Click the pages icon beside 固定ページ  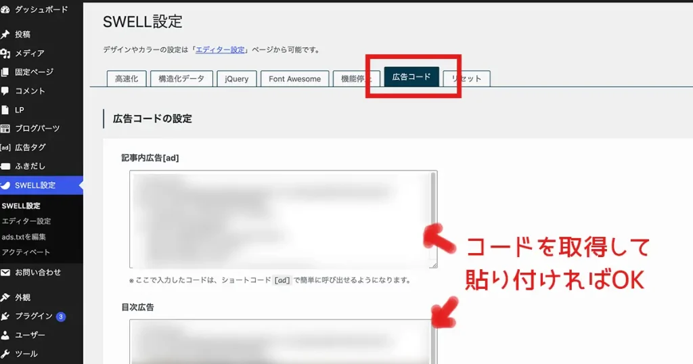click(5, 72)
